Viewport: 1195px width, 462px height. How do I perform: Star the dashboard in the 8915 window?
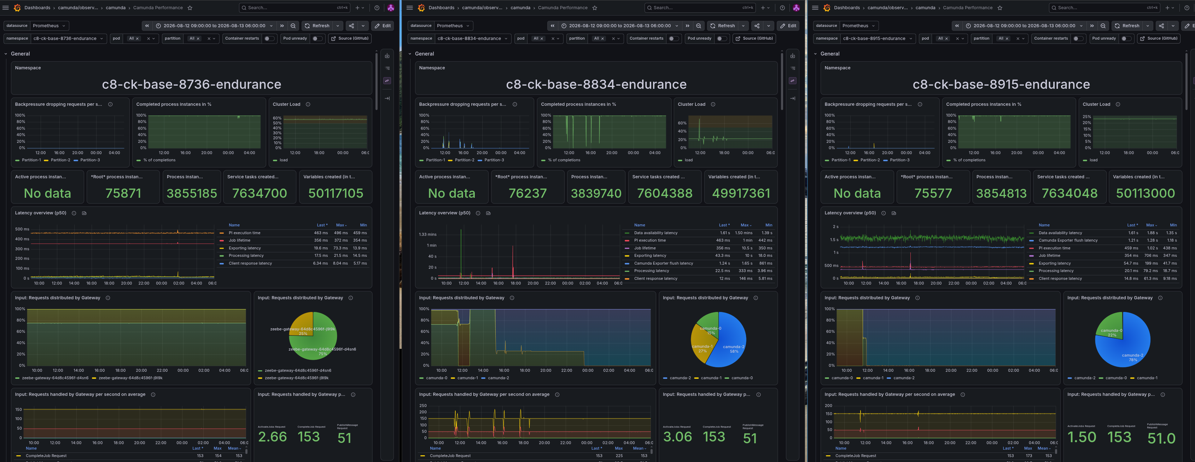click(x=1000, y=8)
